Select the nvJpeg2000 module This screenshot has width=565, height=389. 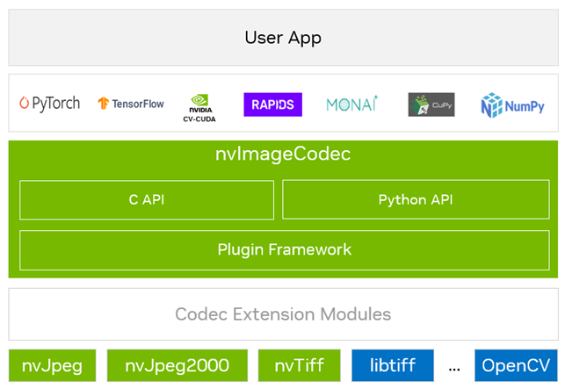point(177,365)
